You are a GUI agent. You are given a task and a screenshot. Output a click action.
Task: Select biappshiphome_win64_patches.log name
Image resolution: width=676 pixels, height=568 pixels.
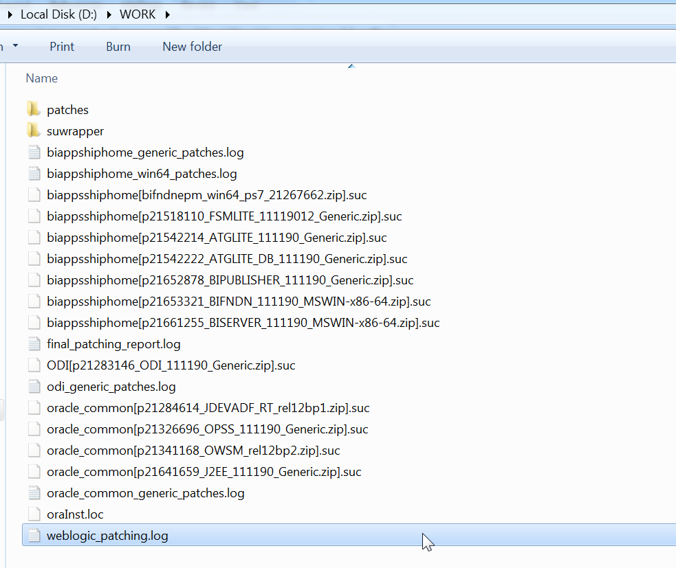pos(142,174)
